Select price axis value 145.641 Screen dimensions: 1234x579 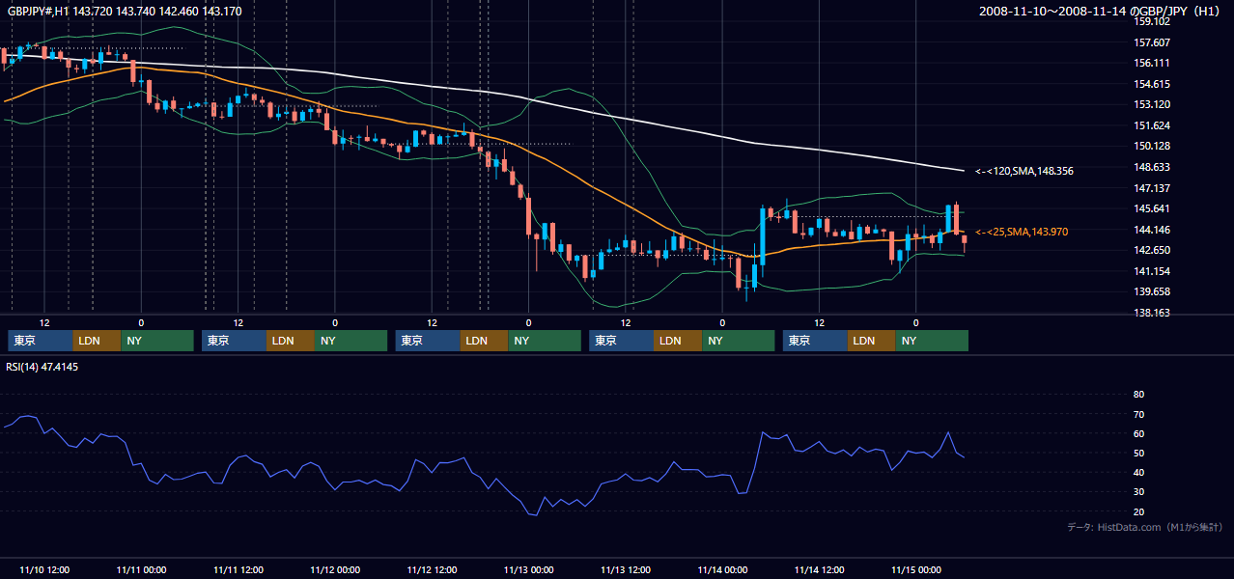pos(1153,208)
